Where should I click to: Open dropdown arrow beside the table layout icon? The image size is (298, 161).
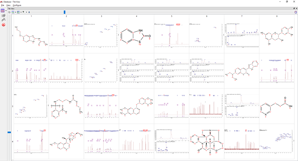[x=15, y=12]
